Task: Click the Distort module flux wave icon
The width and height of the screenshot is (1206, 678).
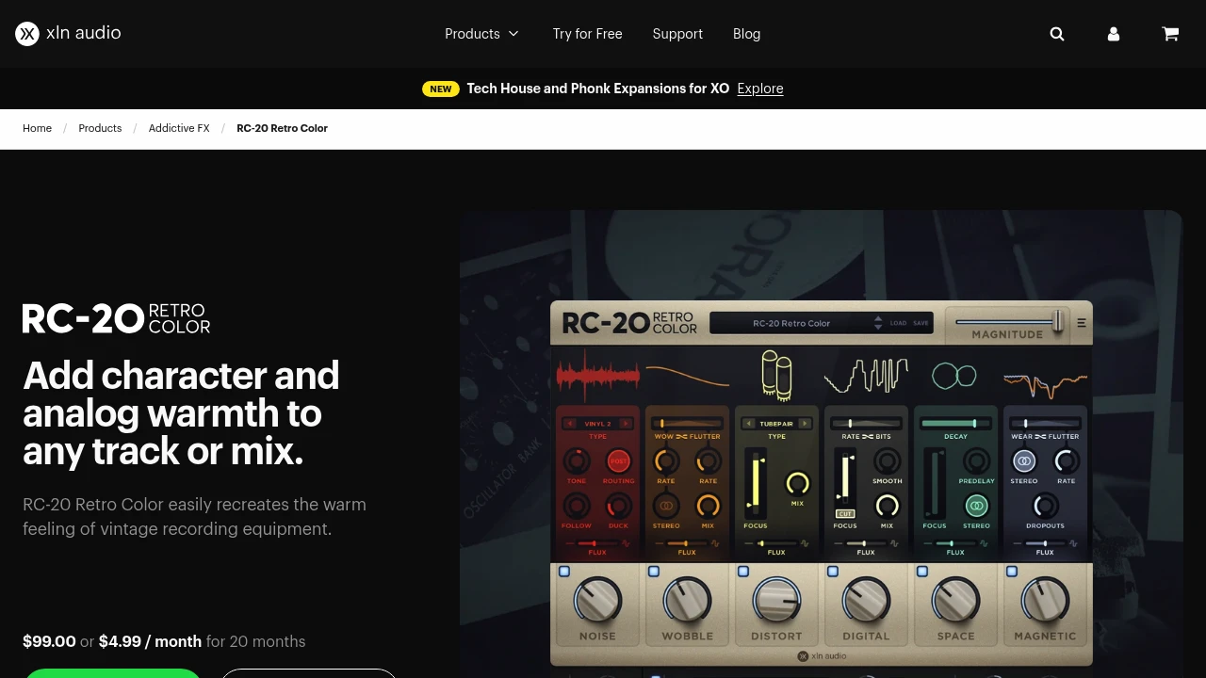Action: click(805, 543)
